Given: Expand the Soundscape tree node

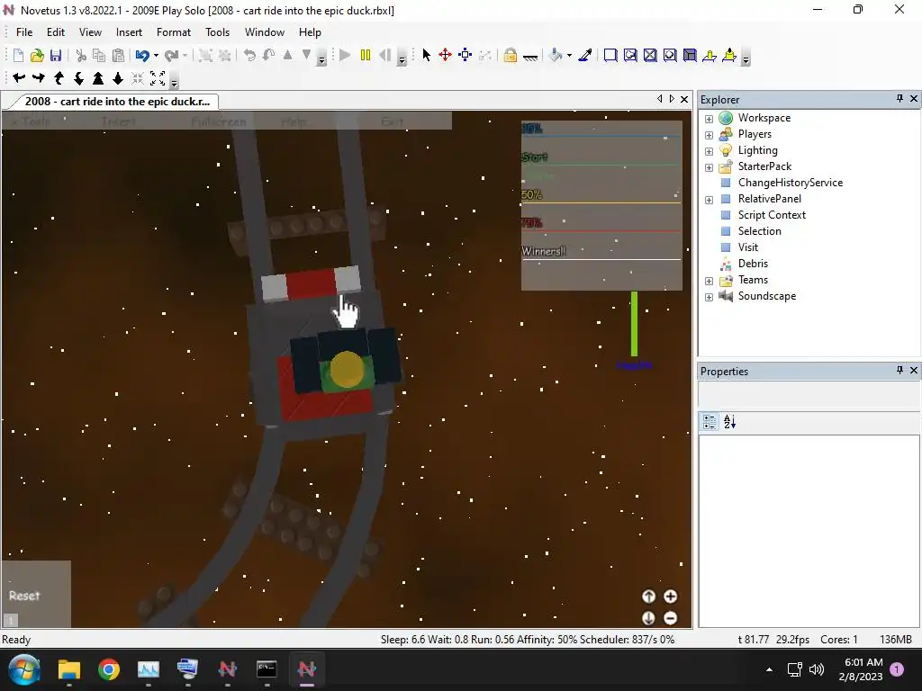Looking at the screenshot, I should (x=710, y=297).
